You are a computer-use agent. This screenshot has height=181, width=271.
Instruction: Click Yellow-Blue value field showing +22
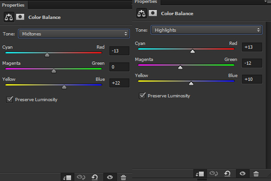[x=119, y=83]
